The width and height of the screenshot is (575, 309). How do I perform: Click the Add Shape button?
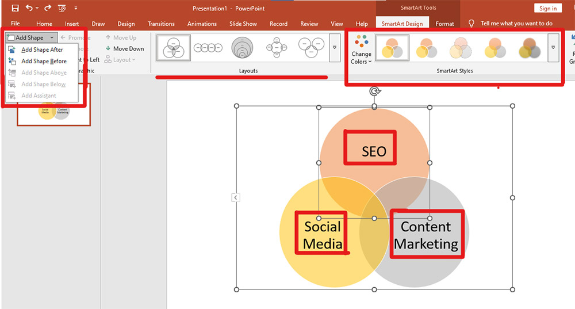point(26,38)
